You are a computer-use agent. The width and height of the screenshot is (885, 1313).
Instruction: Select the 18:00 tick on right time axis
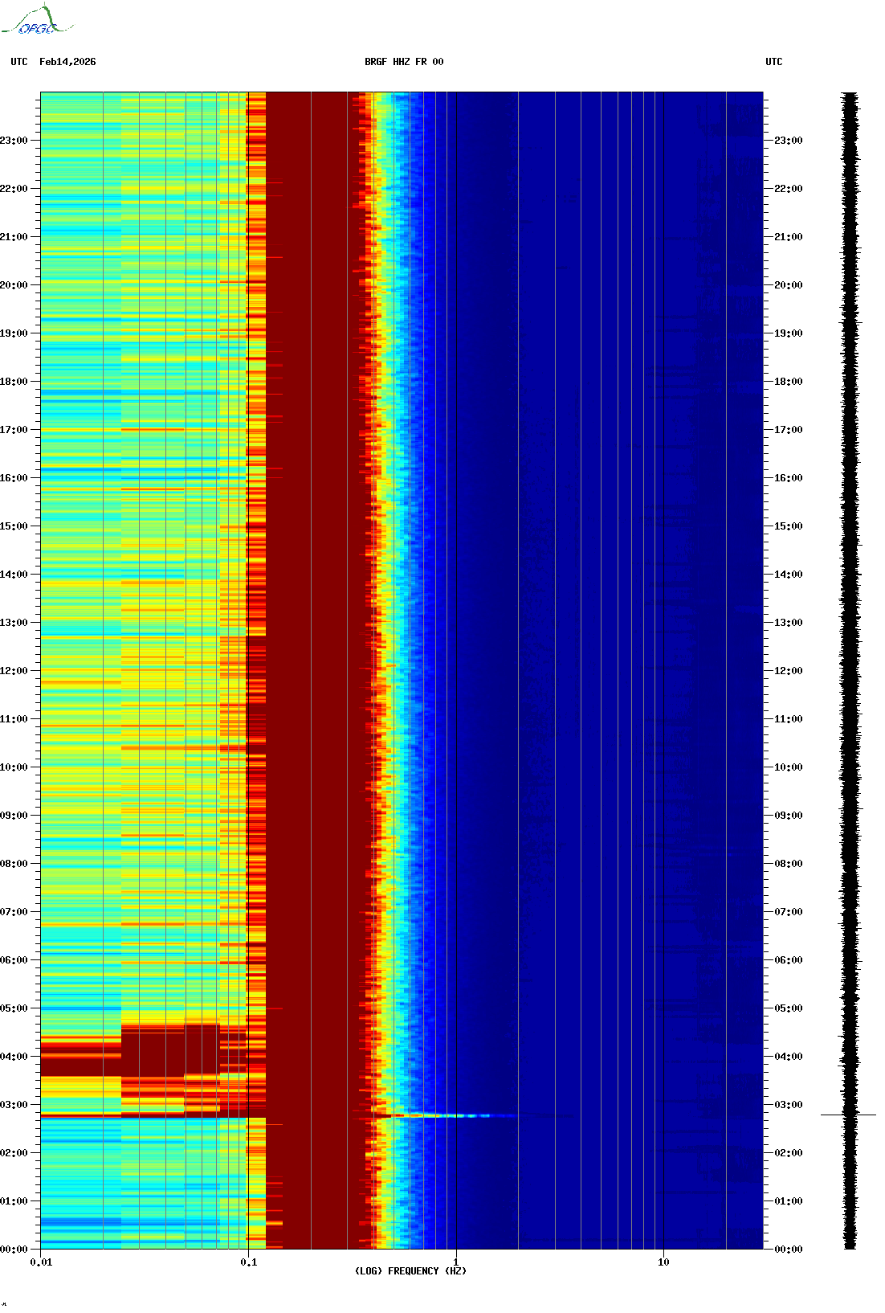pyautogui.click(x=788, y=382)
